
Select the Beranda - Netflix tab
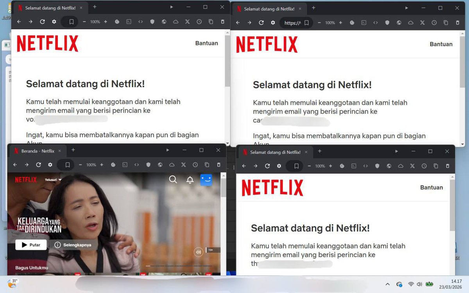point(37,151)
